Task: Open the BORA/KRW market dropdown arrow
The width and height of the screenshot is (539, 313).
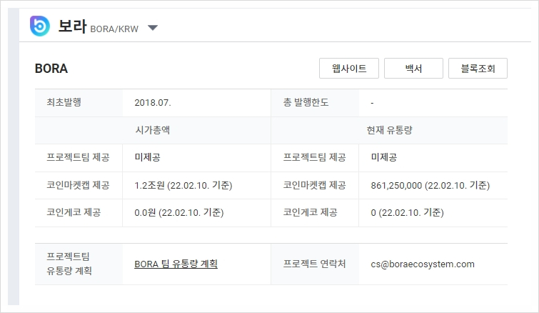Action: [x=153, y=28]
